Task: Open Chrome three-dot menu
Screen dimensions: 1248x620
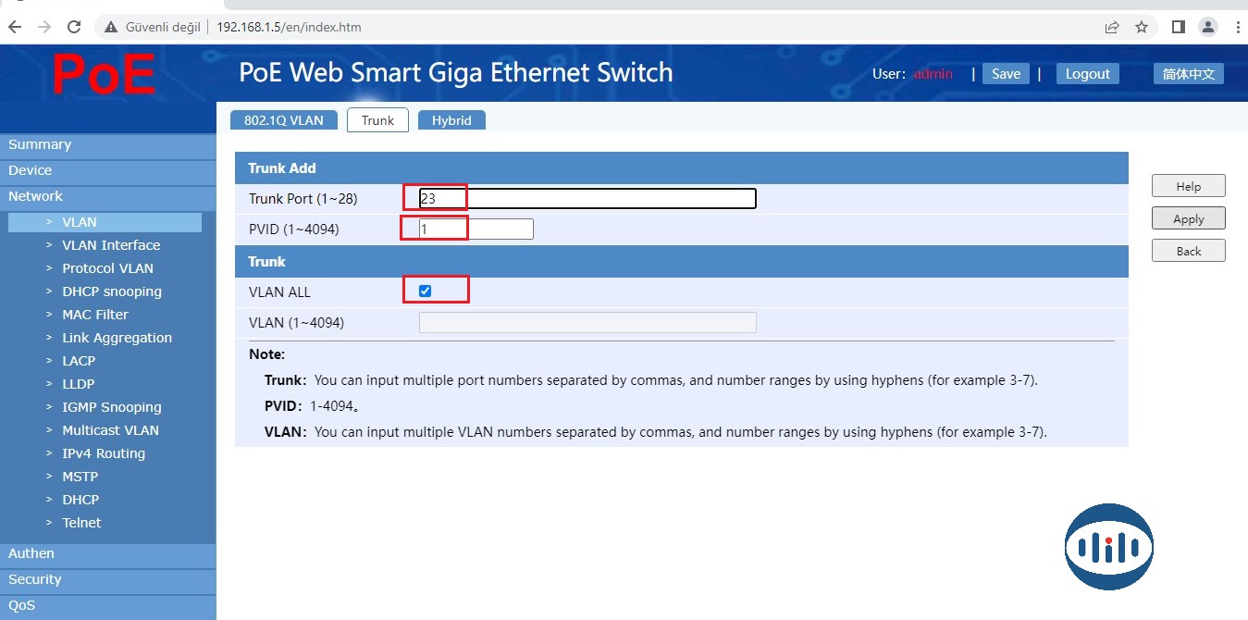Action: 1237,27
